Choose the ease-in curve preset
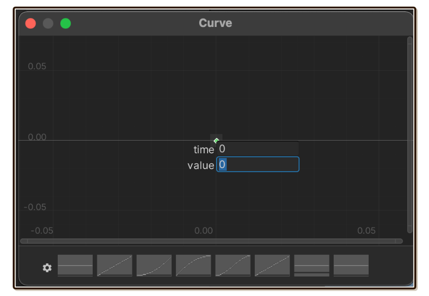The height and width of the screenshot is (296, 429). coord(154,265)
